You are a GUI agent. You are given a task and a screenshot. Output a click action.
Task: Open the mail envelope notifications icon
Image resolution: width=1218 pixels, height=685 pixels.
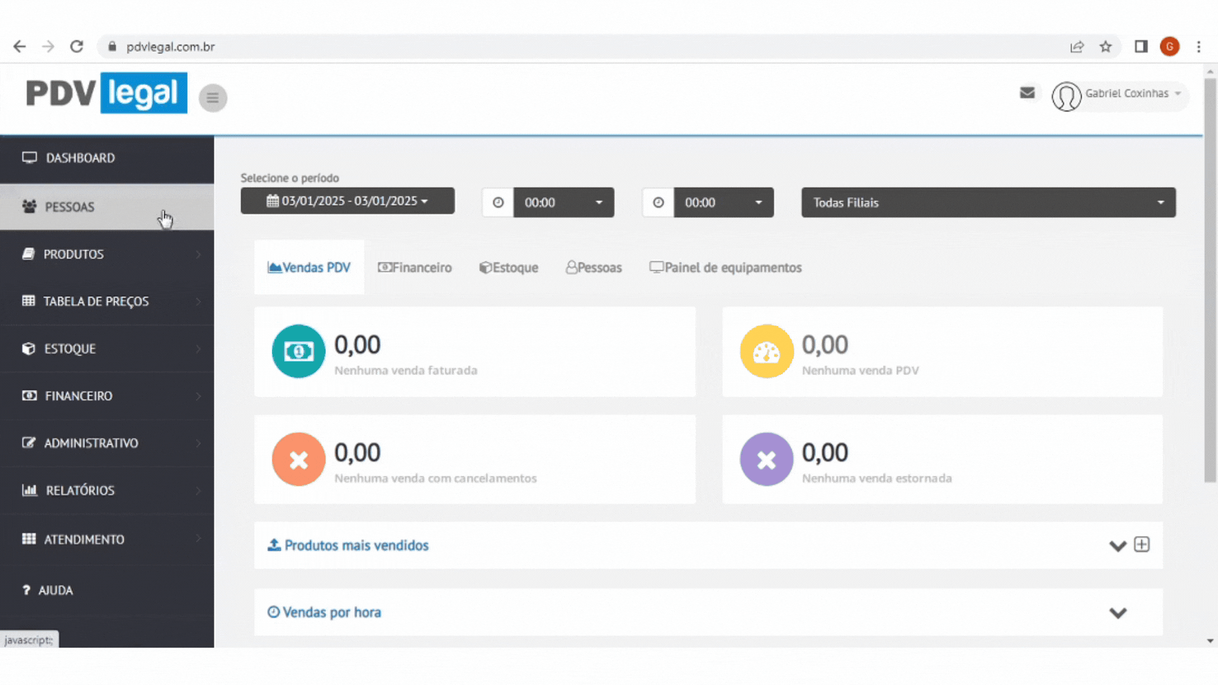click(1027, 93)
